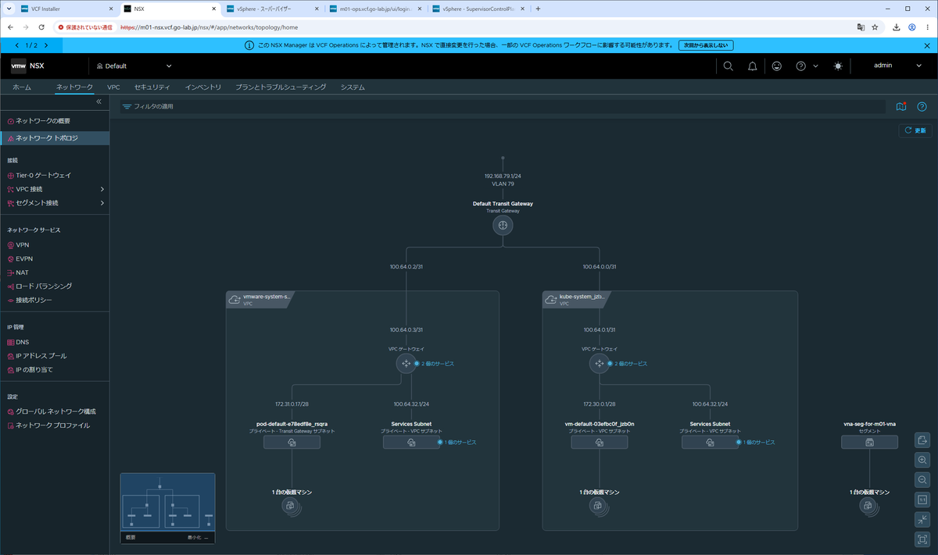
Task: Click the VPC gateway icon in kube-system VPC
Action: pos(599,363)
